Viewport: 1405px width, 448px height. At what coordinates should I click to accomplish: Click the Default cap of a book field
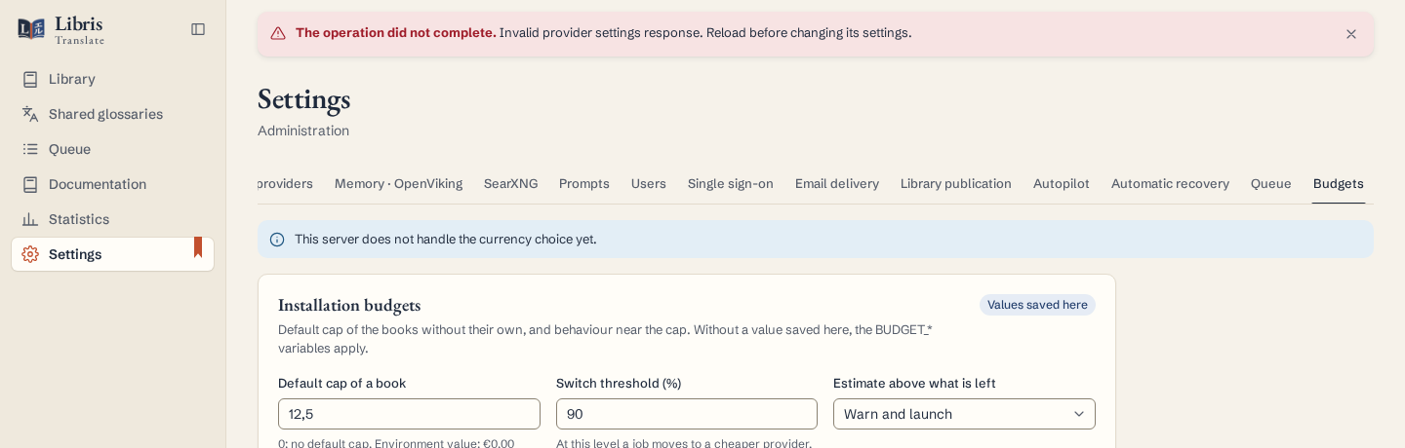pos(409,414)
